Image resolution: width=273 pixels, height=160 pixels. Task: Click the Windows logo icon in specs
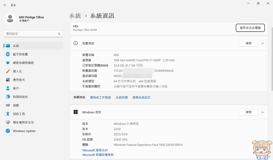pos(76,112)
